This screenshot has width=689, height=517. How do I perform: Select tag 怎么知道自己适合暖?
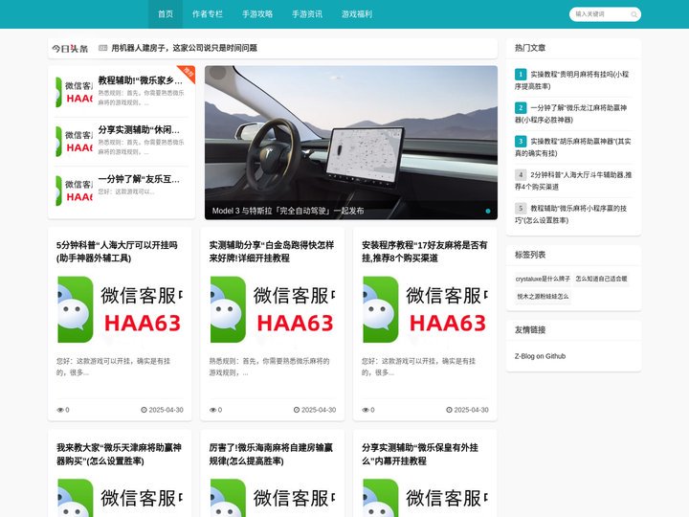click(601, 279)
